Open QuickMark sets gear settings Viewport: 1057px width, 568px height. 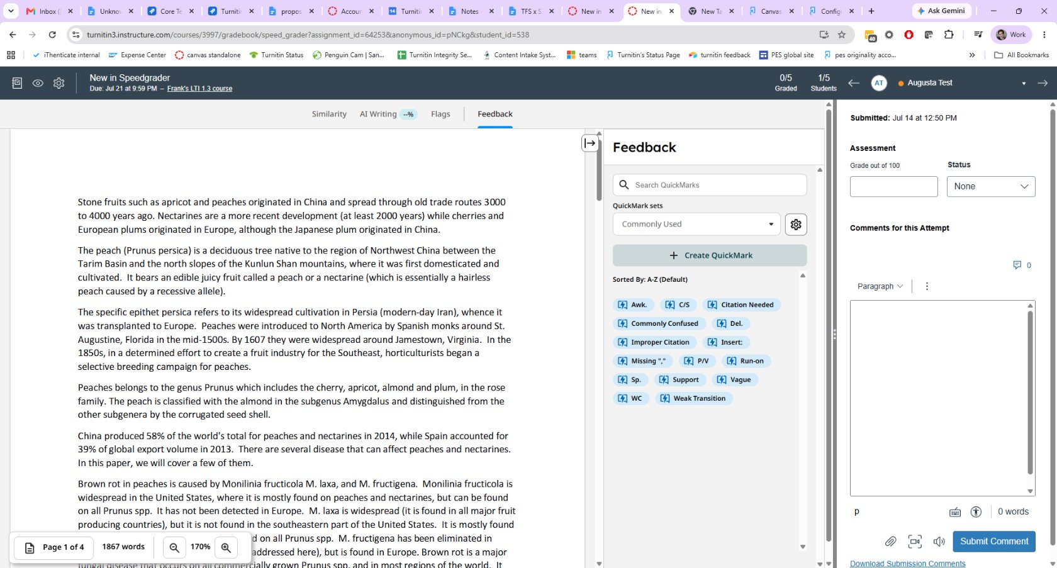[x=796, y=225]
